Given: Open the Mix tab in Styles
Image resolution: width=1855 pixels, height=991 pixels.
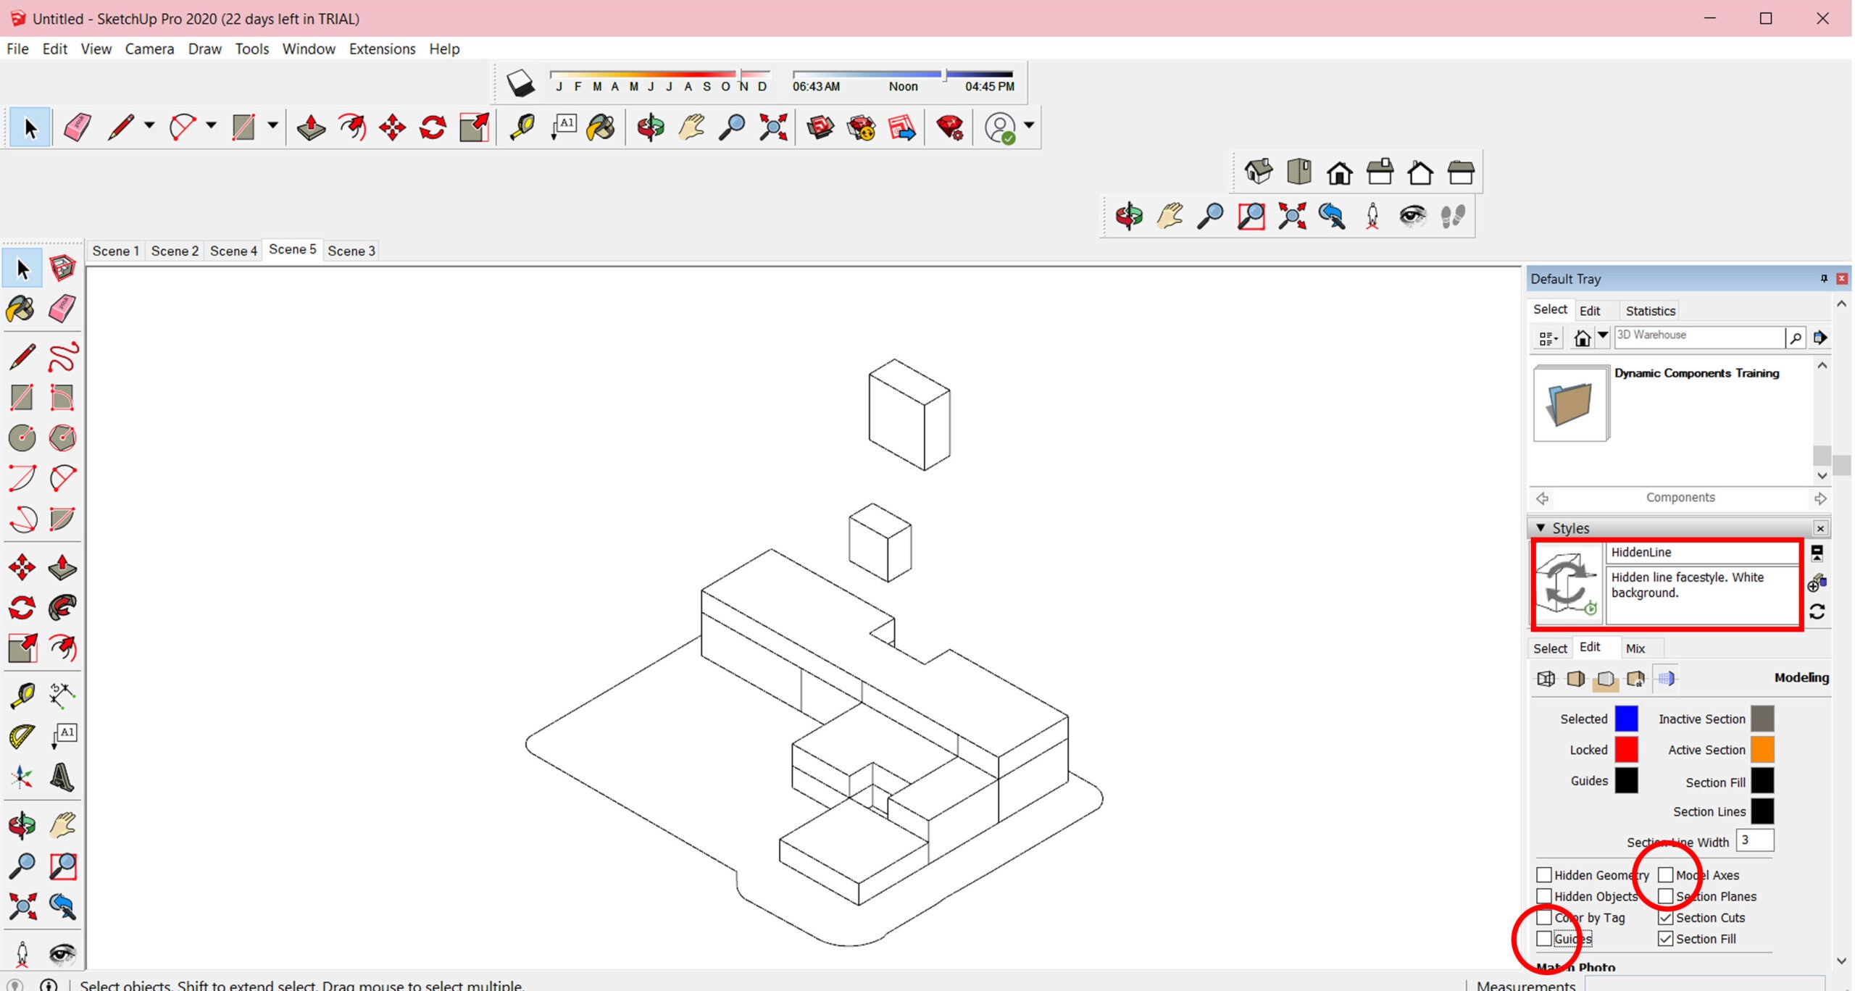Looking at the screenshot, I should [x=1635, y=648].
